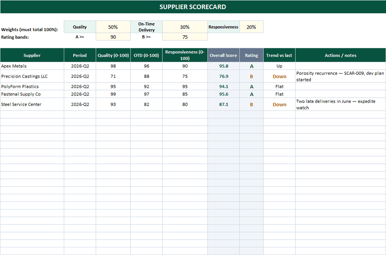Select the Supplier column header
Screen dimensions: 386x255
coord(32,55)
